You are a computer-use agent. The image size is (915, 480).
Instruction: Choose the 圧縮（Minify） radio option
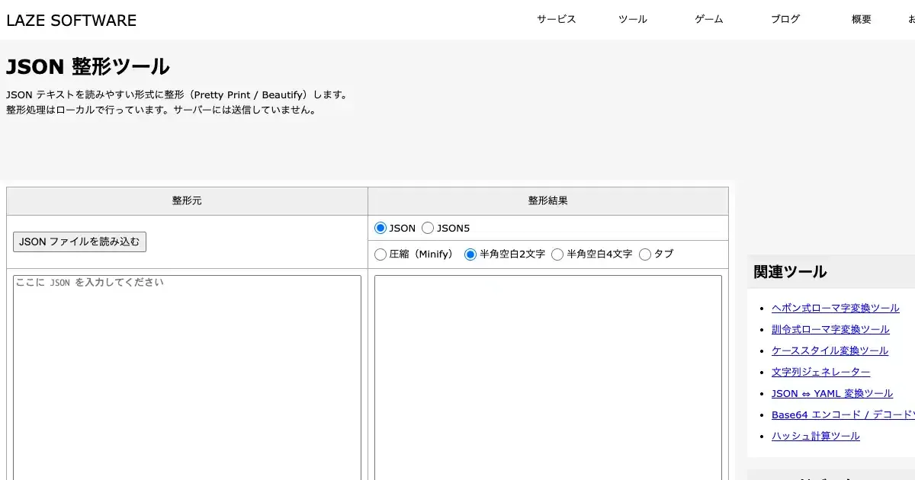tap(381, 254)
